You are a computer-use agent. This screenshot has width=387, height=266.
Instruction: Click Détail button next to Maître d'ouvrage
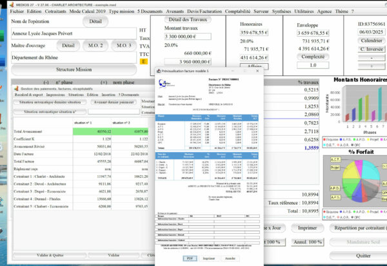point(68,46)
